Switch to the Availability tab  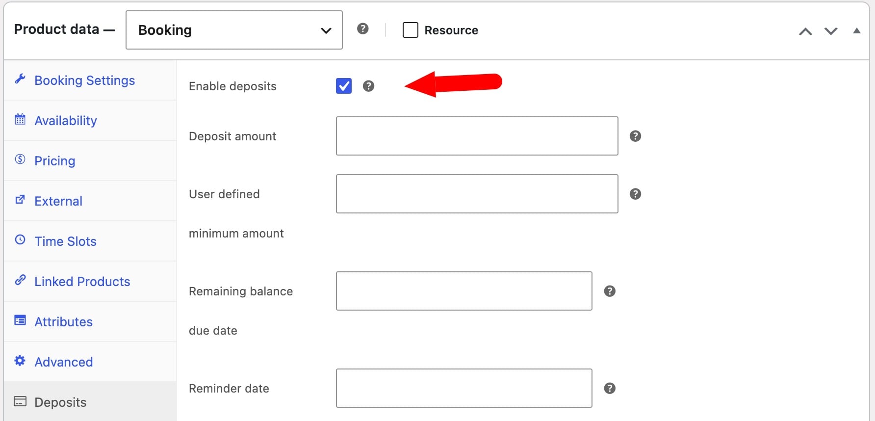(x=90, y=121)
